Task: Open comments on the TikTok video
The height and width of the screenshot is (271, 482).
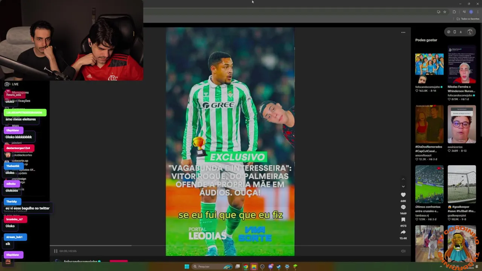Action: click(x=403, y=207)
